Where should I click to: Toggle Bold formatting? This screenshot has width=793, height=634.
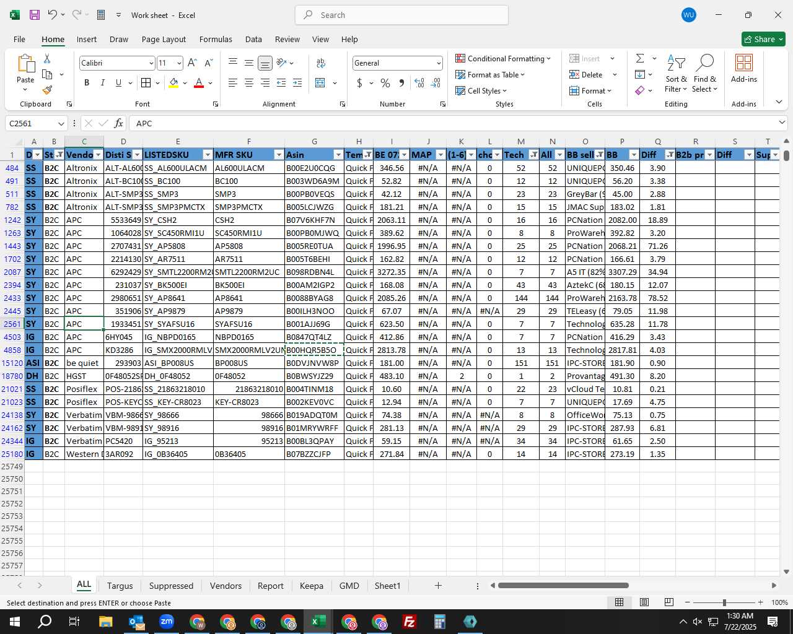[87, 83]
